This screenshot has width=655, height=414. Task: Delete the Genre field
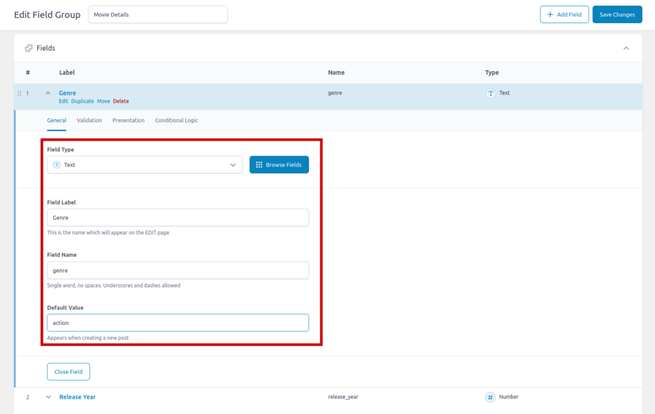point(121,100)
